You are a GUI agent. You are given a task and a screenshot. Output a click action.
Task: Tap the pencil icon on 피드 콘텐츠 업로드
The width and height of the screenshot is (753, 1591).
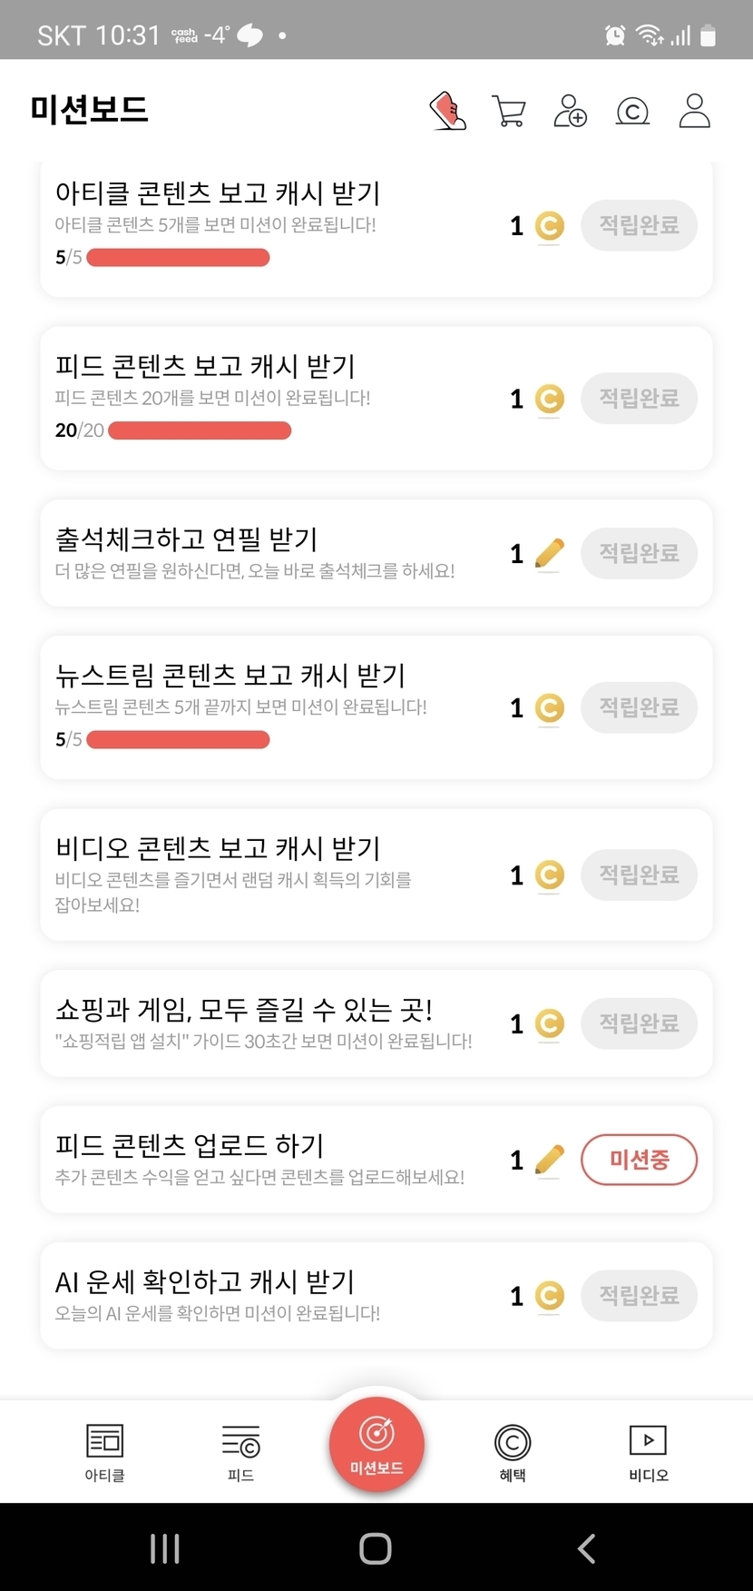(549, 1160)
